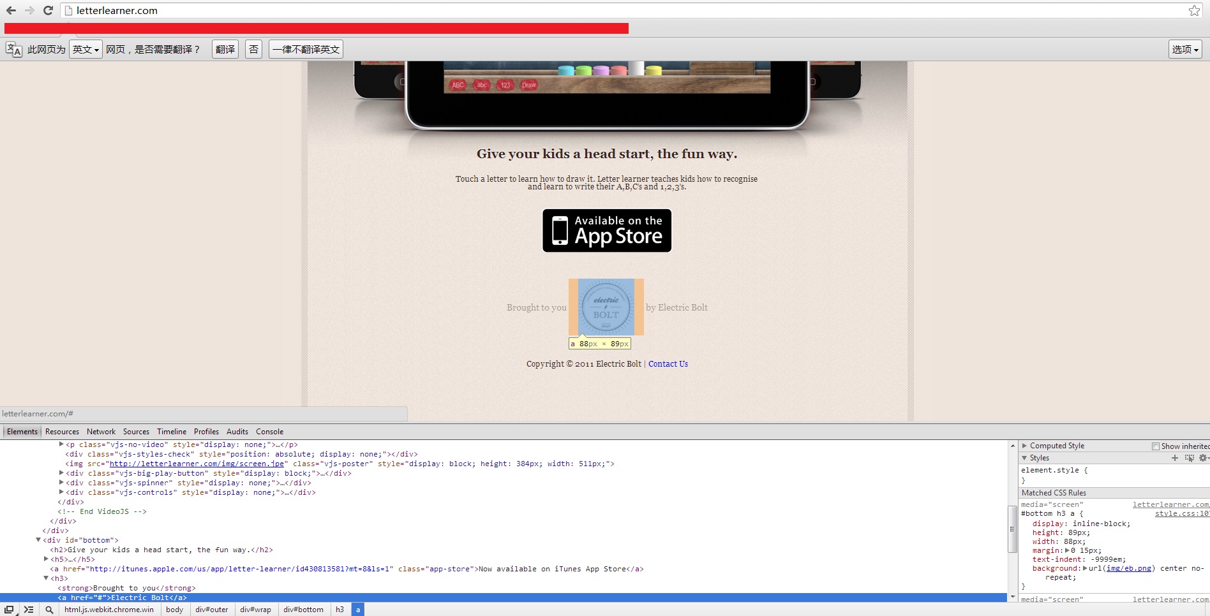The height and width of the screenshot is (616, 1210).
Task: Add a new style rule with plus icon
Action: (x=1175, y=458)
